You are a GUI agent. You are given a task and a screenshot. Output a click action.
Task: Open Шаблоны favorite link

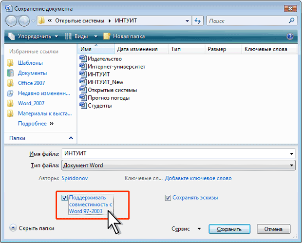point(30,63)
